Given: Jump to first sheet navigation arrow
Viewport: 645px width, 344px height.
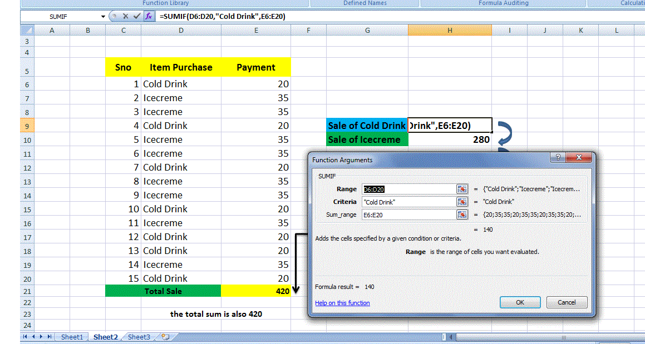Looking at the screenshot, I should 24,337.
